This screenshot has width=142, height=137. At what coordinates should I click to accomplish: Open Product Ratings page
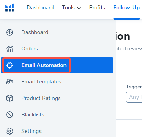[x=41, y=98]
